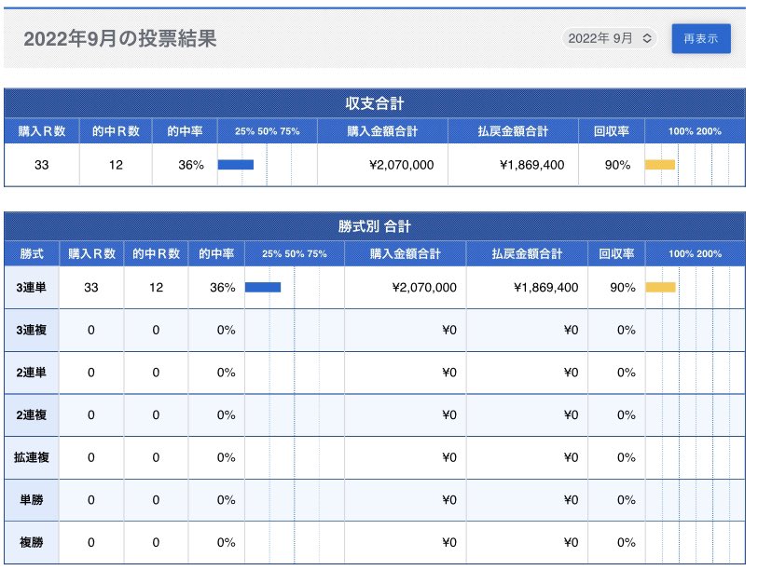Select the 複勝 row label
This screenshot has width=772, height=570.
click(x=32, y=542)
